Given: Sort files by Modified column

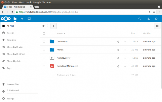Looking at the screenshot, I should [147, 33].
